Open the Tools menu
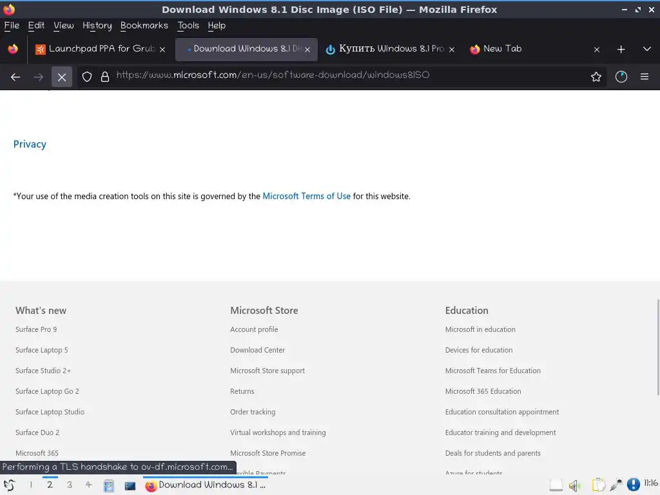The width and height of the screenshot is (660, 495). pos(188,26)
